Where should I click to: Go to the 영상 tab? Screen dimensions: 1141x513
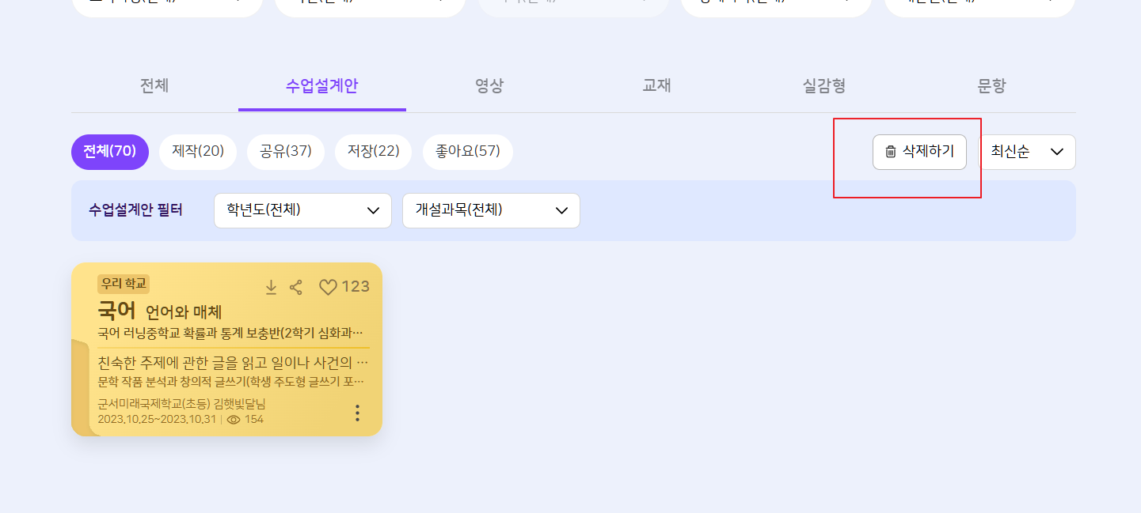[489, 85]
